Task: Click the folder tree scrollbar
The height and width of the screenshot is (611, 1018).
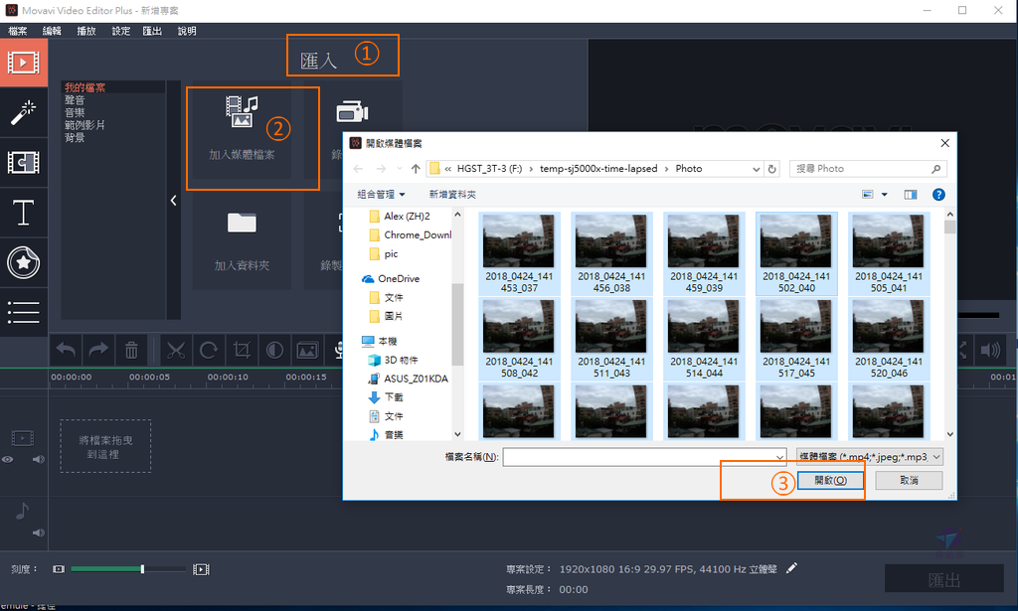Action: (457, 324)
